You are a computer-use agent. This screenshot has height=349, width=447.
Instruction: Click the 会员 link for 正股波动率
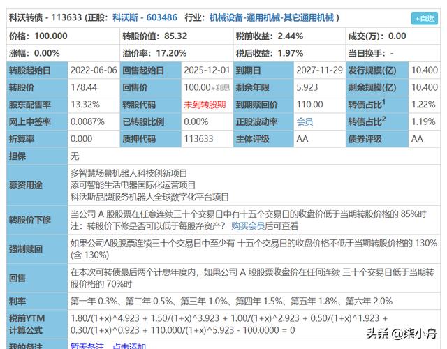click(305, 122)
